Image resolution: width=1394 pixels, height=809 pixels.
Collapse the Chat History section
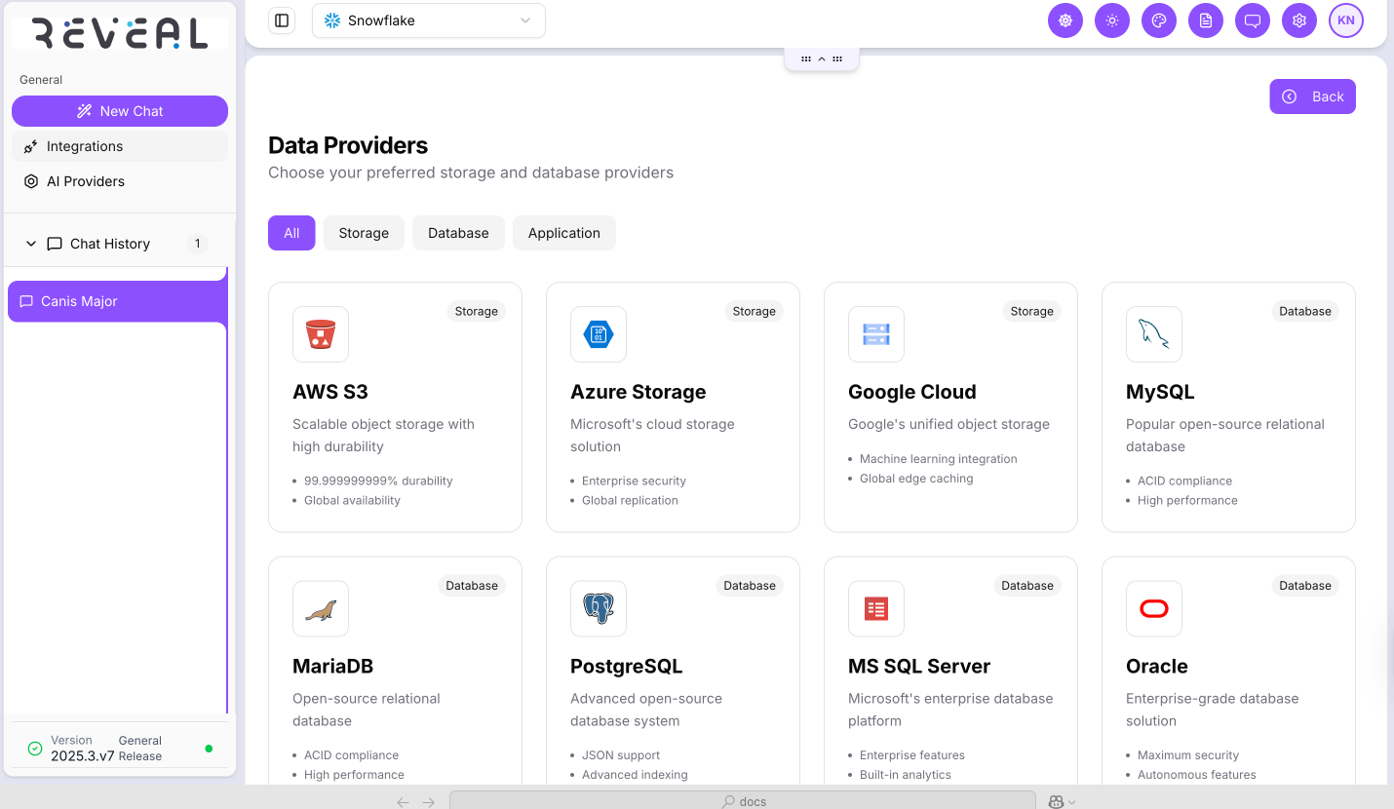coord(31,244)
